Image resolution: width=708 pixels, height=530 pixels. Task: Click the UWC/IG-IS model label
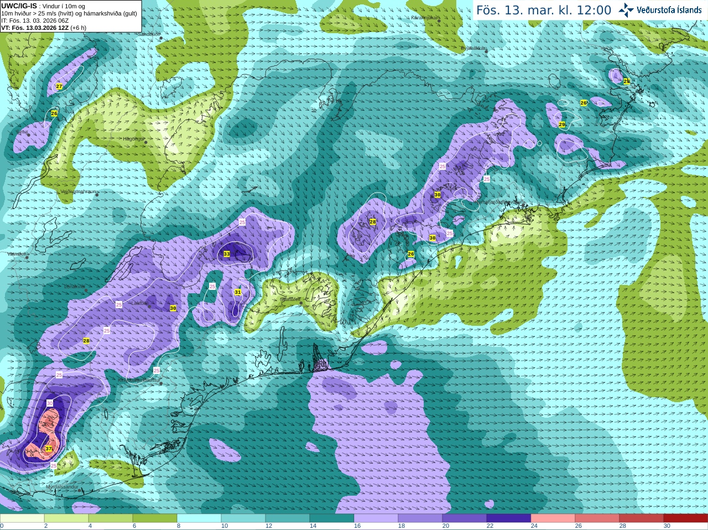[x=19, y=6]
